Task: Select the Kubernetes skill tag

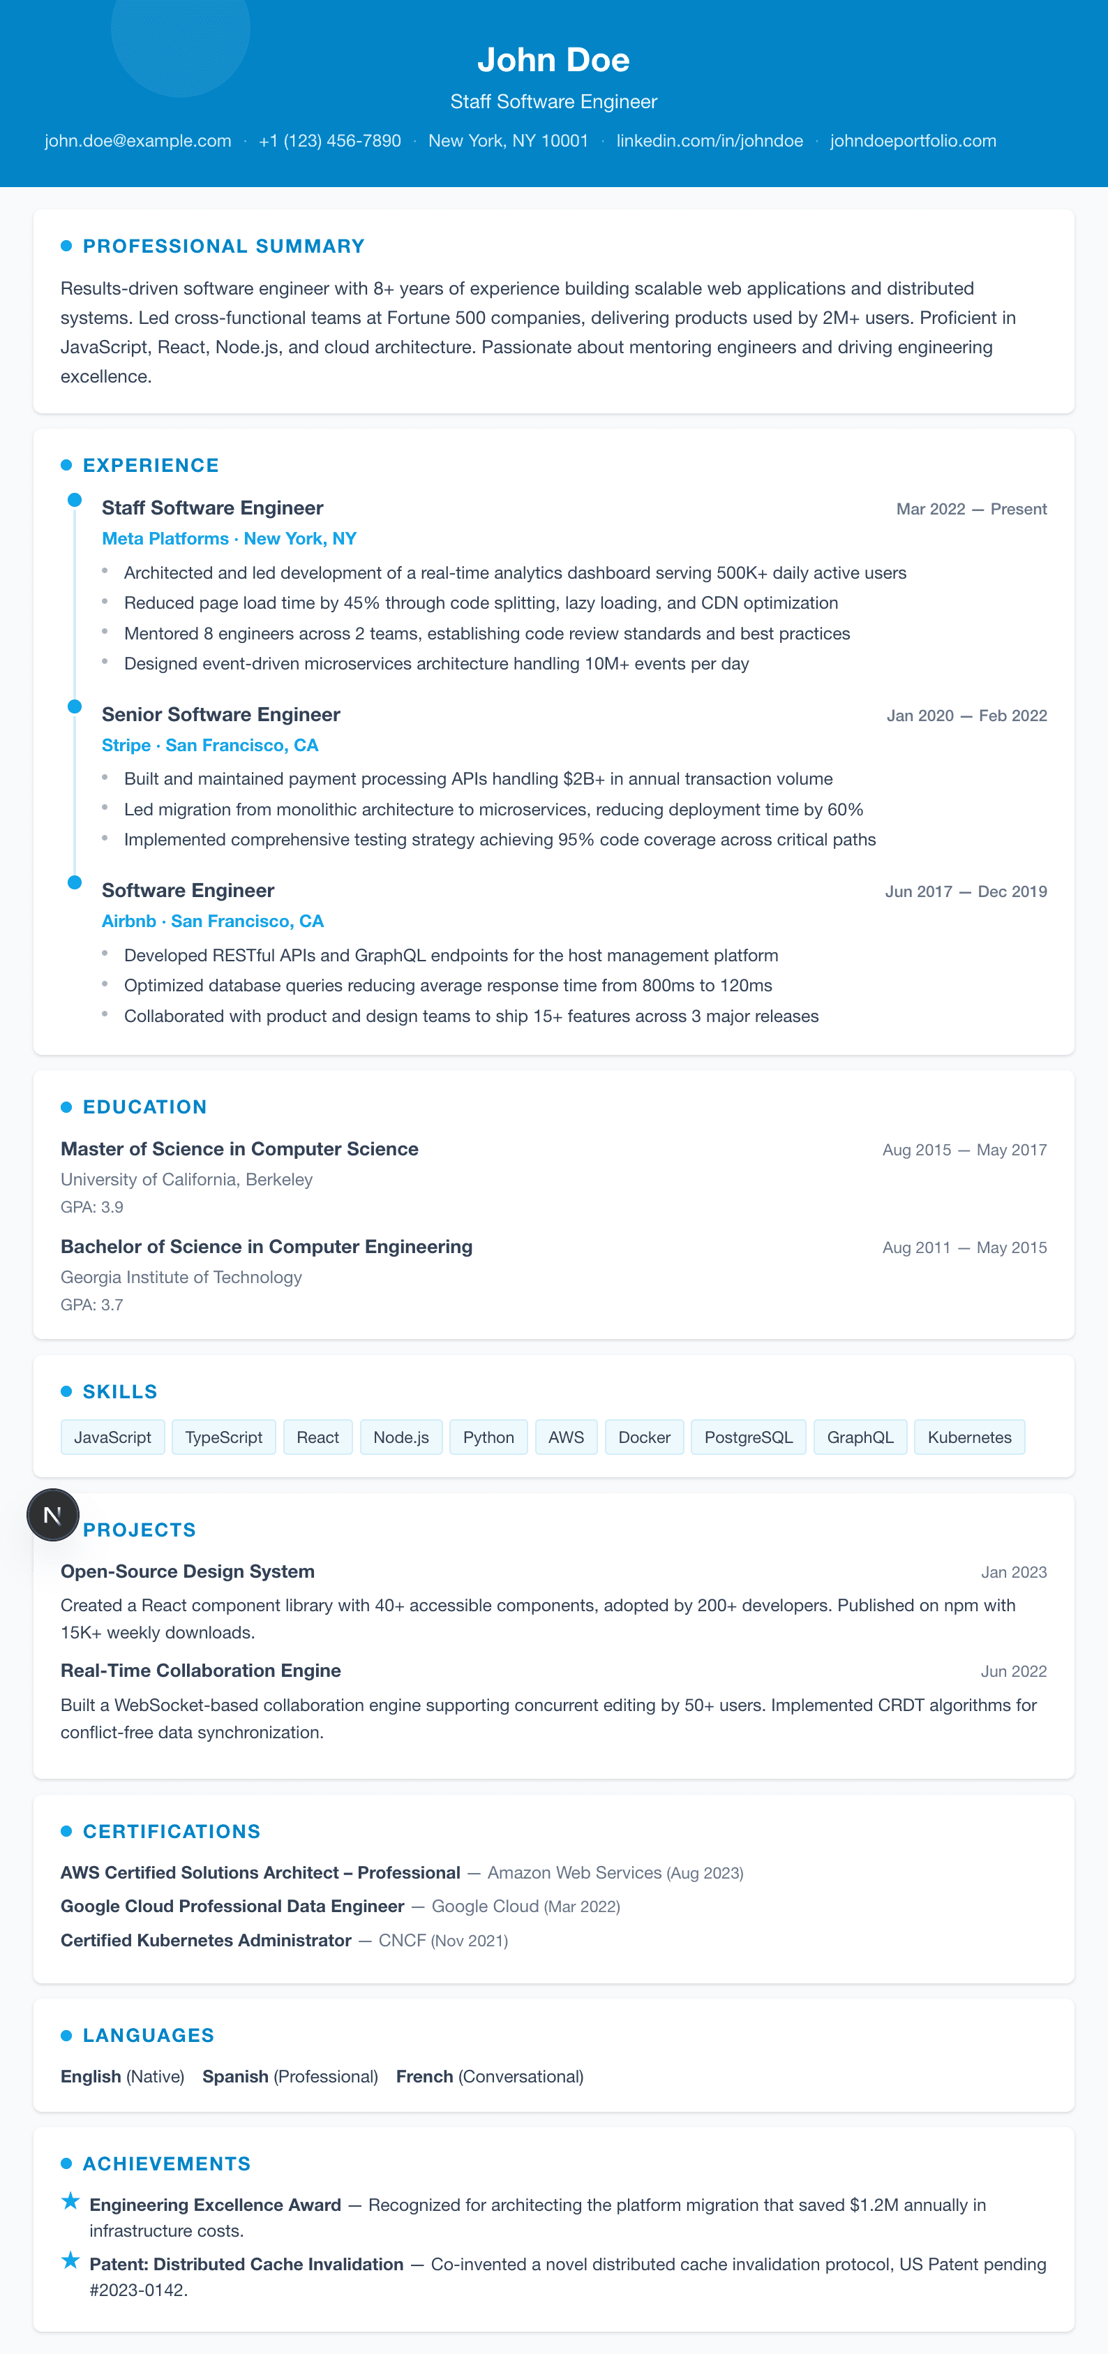Action: pyautogui.click(x=968, y=1437)
